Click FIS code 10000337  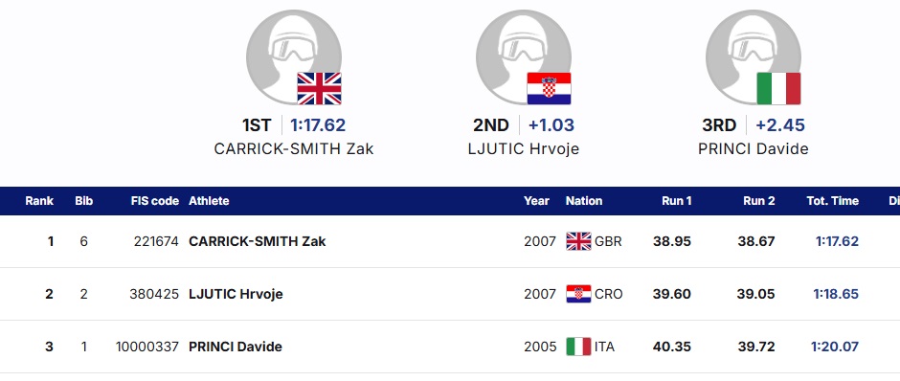(147, 347)
